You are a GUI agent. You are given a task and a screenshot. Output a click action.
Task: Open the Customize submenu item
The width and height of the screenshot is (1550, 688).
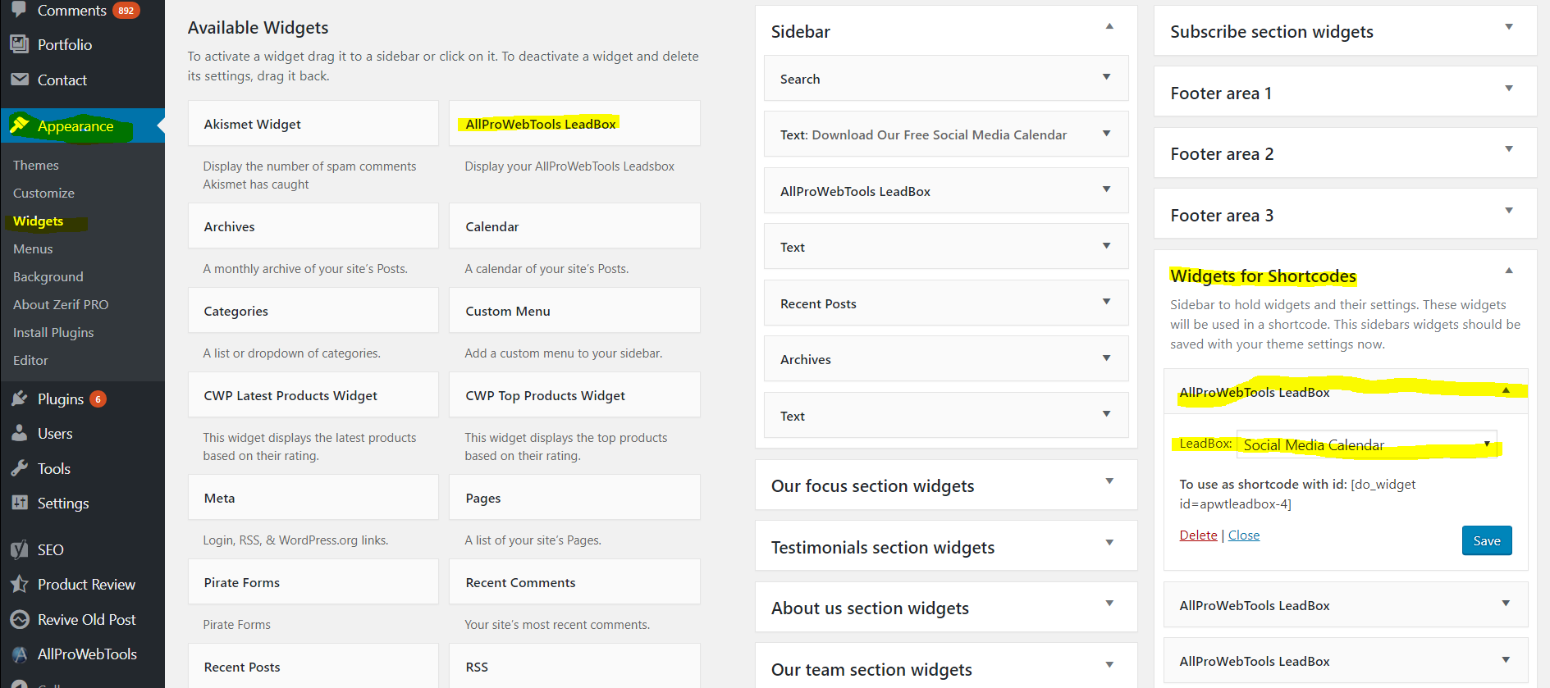click(43, 193)
